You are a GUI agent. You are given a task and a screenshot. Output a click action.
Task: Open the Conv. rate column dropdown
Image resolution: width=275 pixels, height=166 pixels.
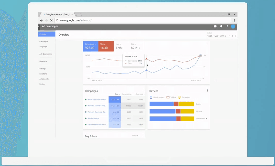(140, 94)
